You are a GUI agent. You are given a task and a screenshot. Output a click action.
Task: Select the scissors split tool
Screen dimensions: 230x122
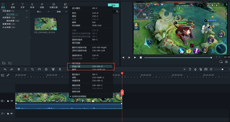pyautogui.click(x=25, y=69)
